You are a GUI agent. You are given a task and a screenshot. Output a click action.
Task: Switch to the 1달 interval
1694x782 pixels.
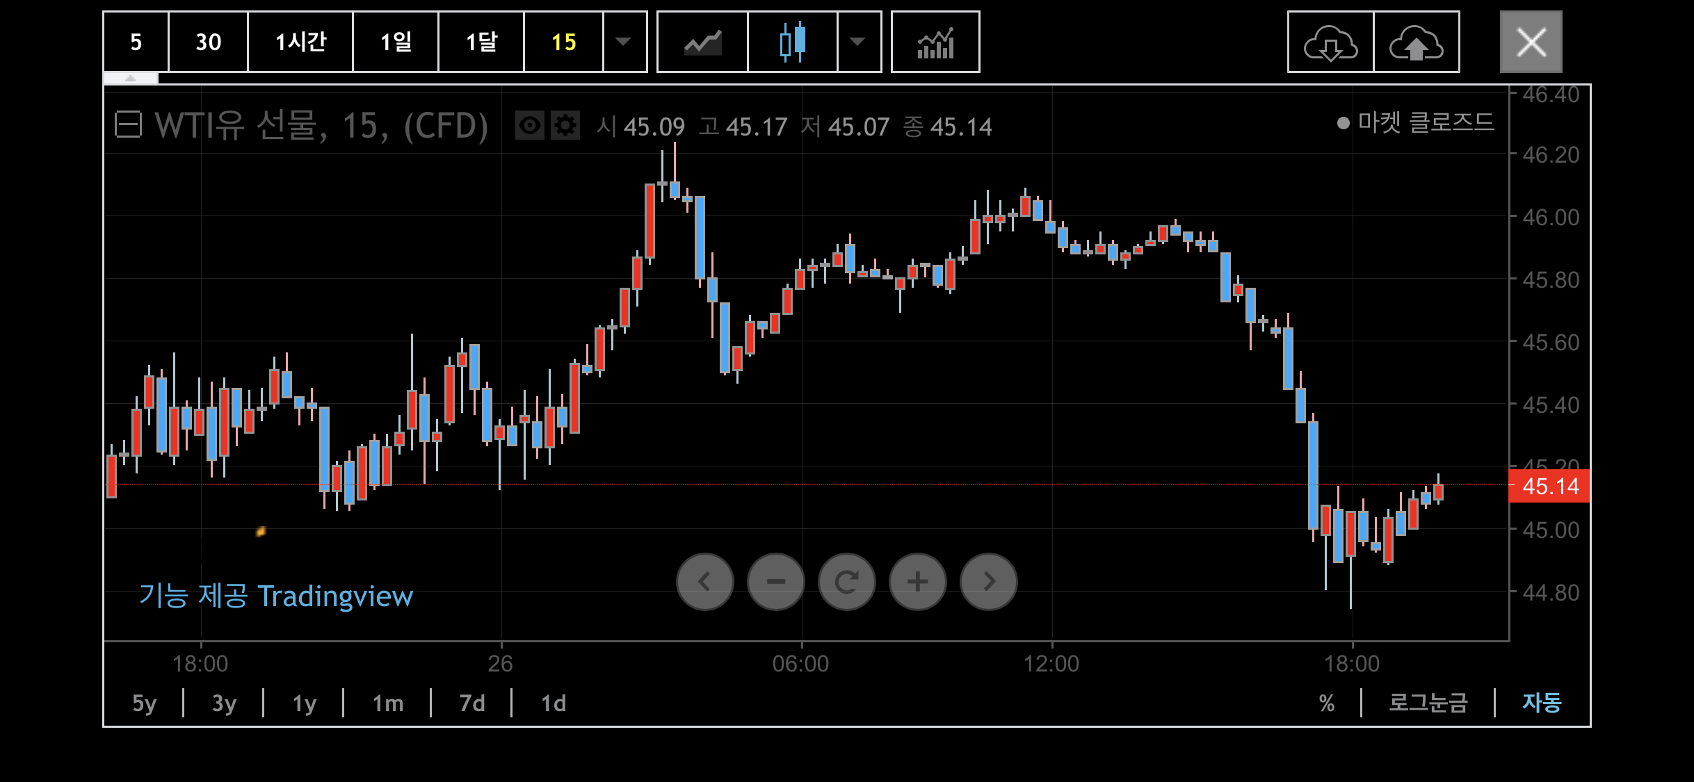481,42
